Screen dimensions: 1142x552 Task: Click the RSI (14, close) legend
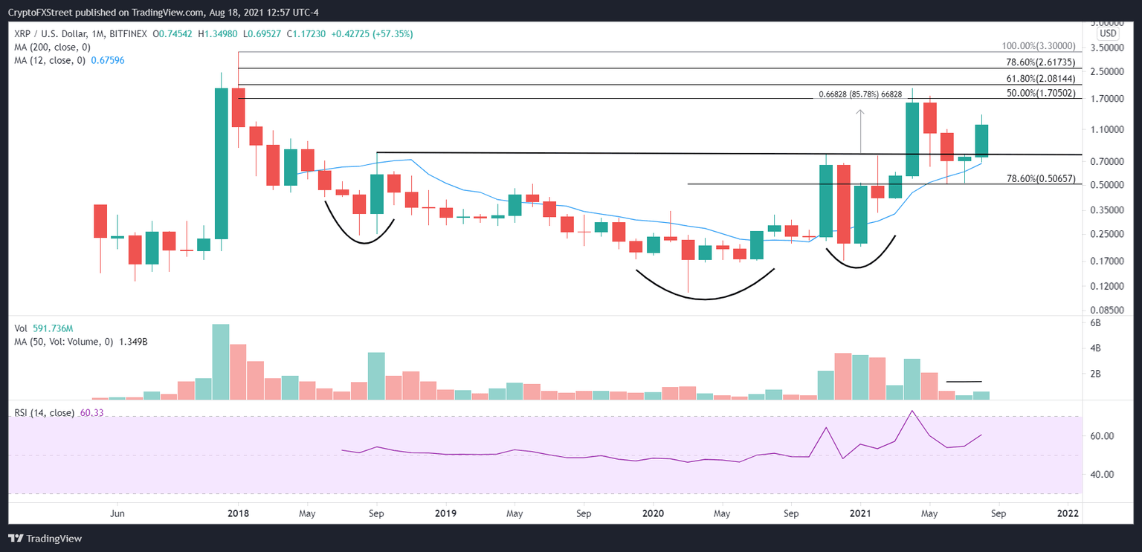pyautogui.click(x=45, y=412)
